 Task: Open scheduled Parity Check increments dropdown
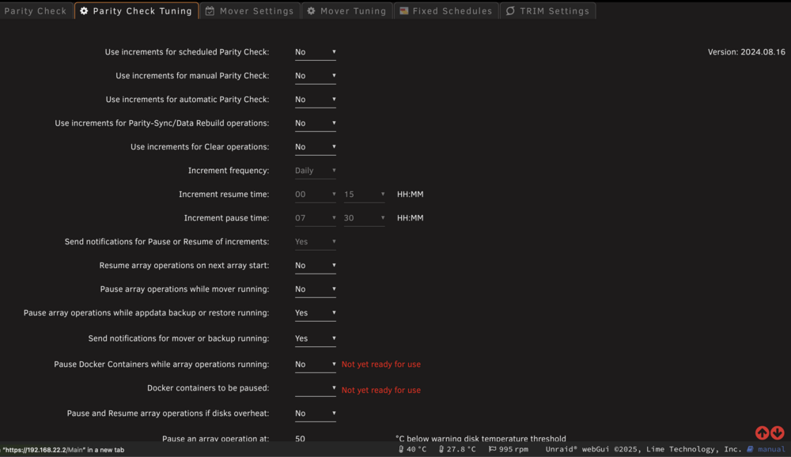[316, 52]
